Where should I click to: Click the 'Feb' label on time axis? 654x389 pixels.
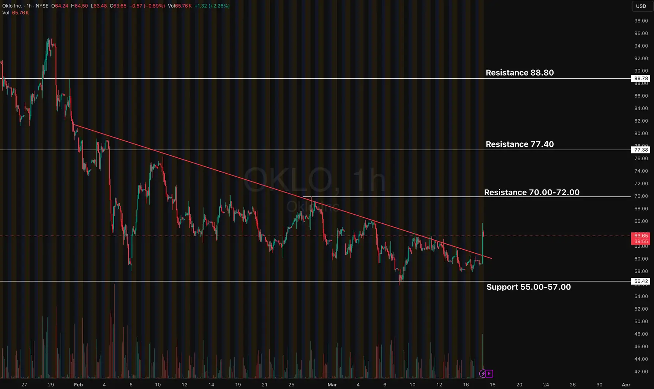(x=78, y=385)
